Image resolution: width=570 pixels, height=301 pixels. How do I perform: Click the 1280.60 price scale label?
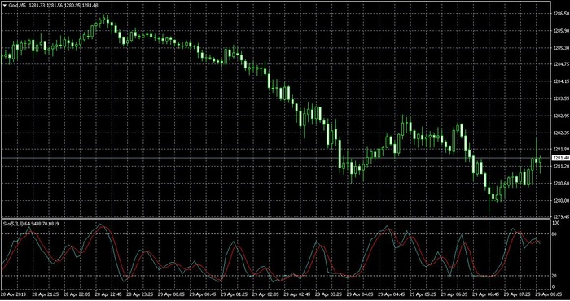[560, 183]
